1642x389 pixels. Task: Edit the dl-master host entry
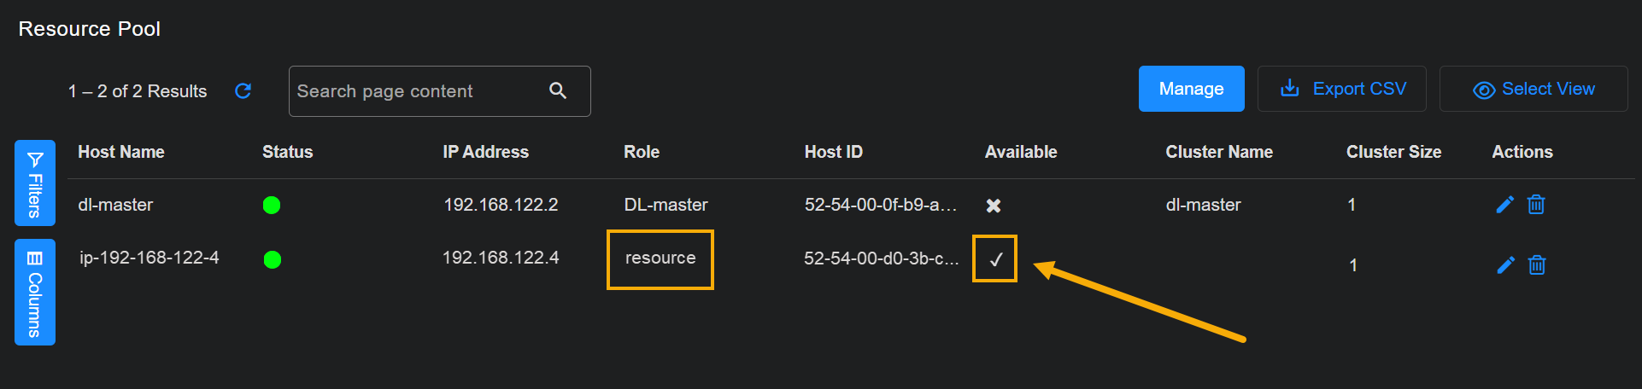[x=1504, y=205]
